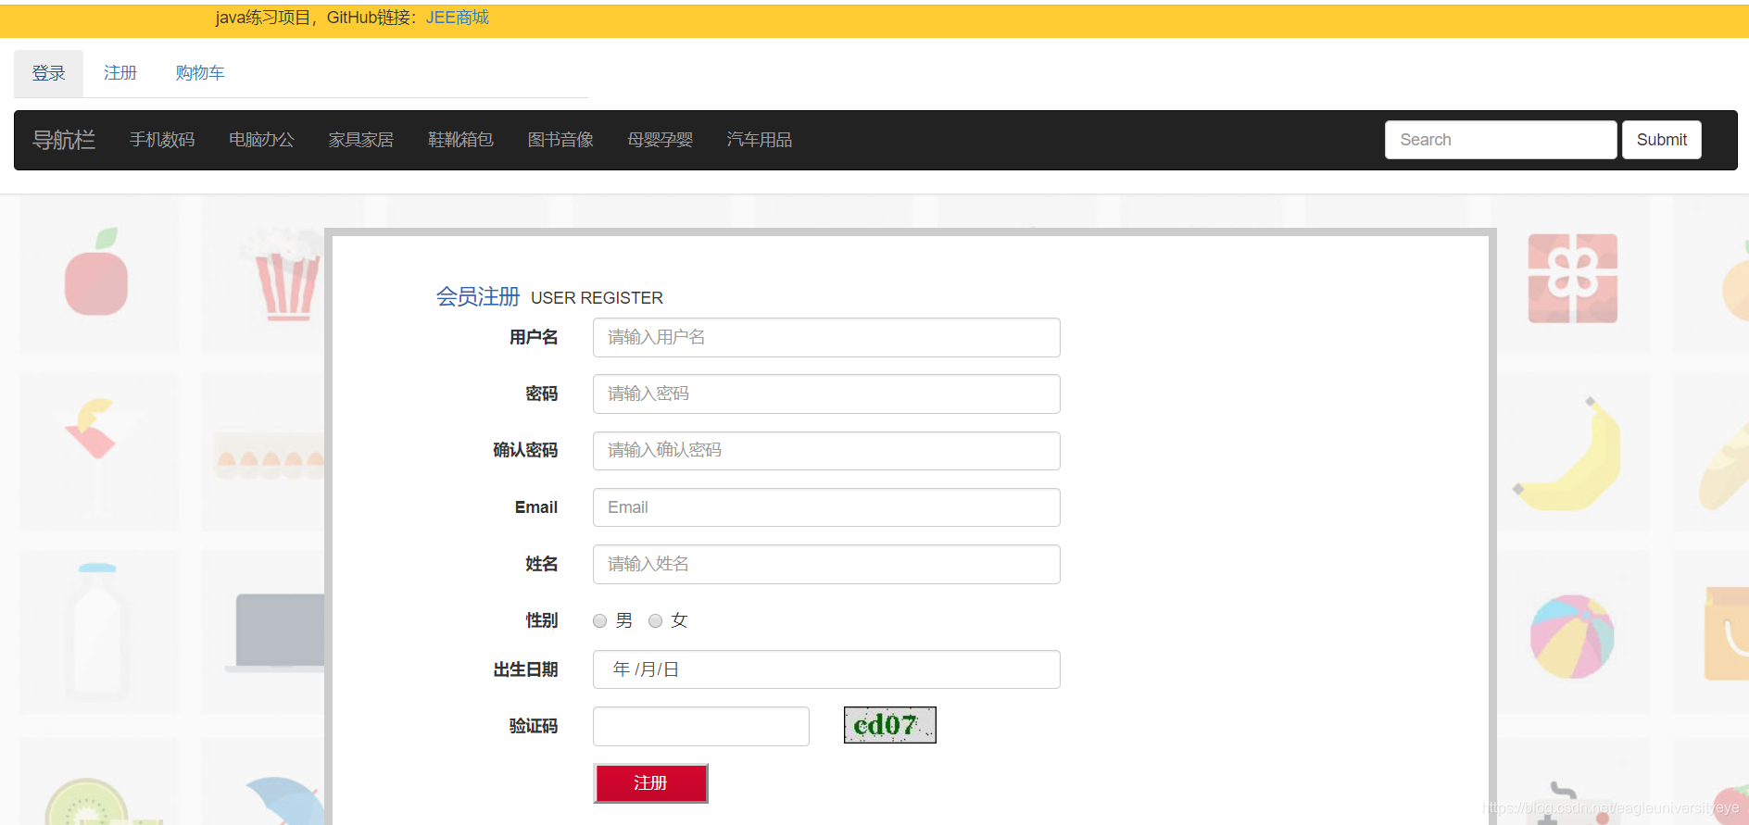Open the 图书音像 category
The height and width of the screenshot is (825, 1749).
560,140
